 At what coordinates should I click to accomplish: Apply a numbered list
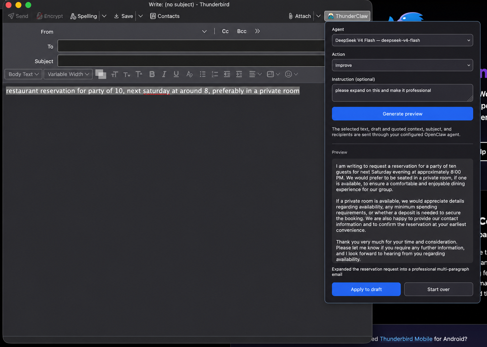point(215,74)
